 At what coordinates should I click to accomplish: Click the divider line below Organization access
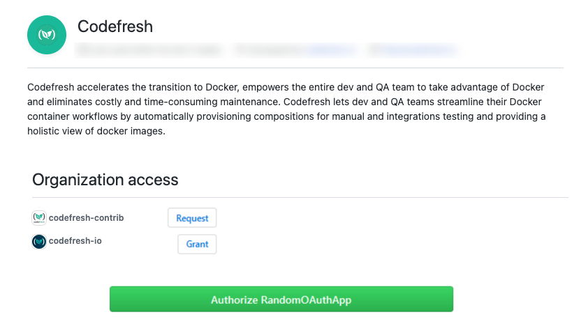coord(299,197)
